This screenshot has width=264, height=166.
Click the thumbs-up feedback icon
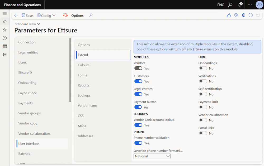click(228, 15)
